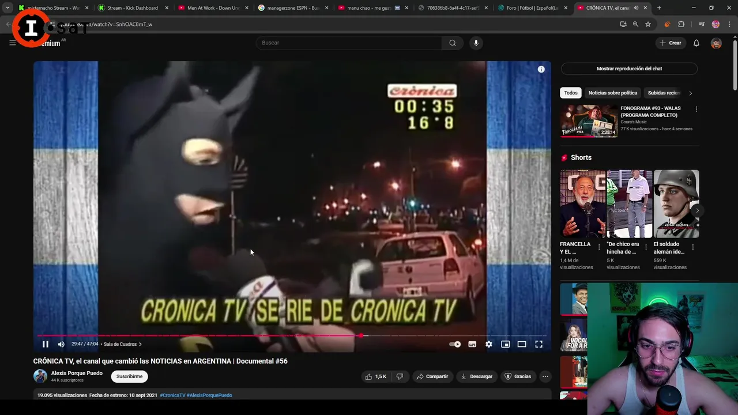Switch to manu chao - me gustas tab

(x=372, y=8)
